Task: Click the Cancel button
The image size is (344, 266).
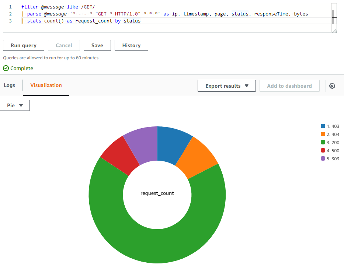Action: click(x=64, y=45)
